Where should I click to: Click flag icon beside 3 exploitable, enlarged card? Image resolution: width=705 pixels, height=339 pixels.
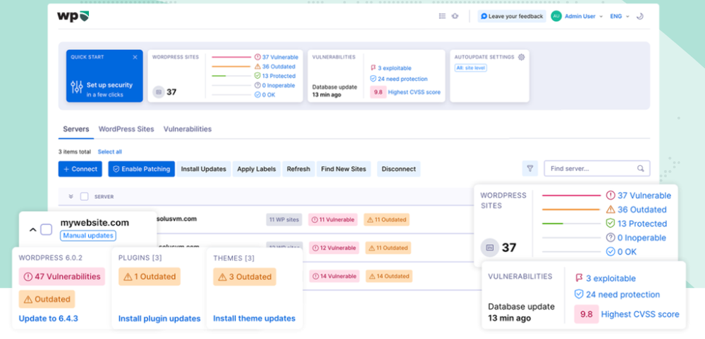(x=579, y=279)
